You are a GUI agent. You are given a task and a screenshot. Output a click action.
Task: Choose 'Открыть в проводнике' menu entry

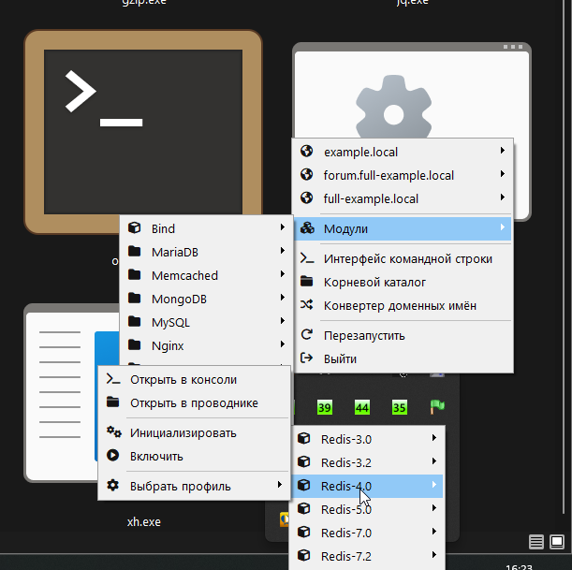coord(194,403)
